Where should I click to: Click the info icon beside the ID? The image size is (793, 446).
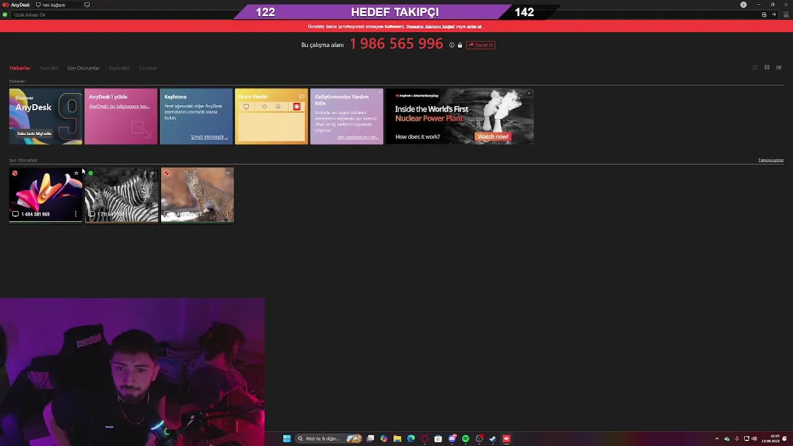pyautogui.click(x=452, y=45)
